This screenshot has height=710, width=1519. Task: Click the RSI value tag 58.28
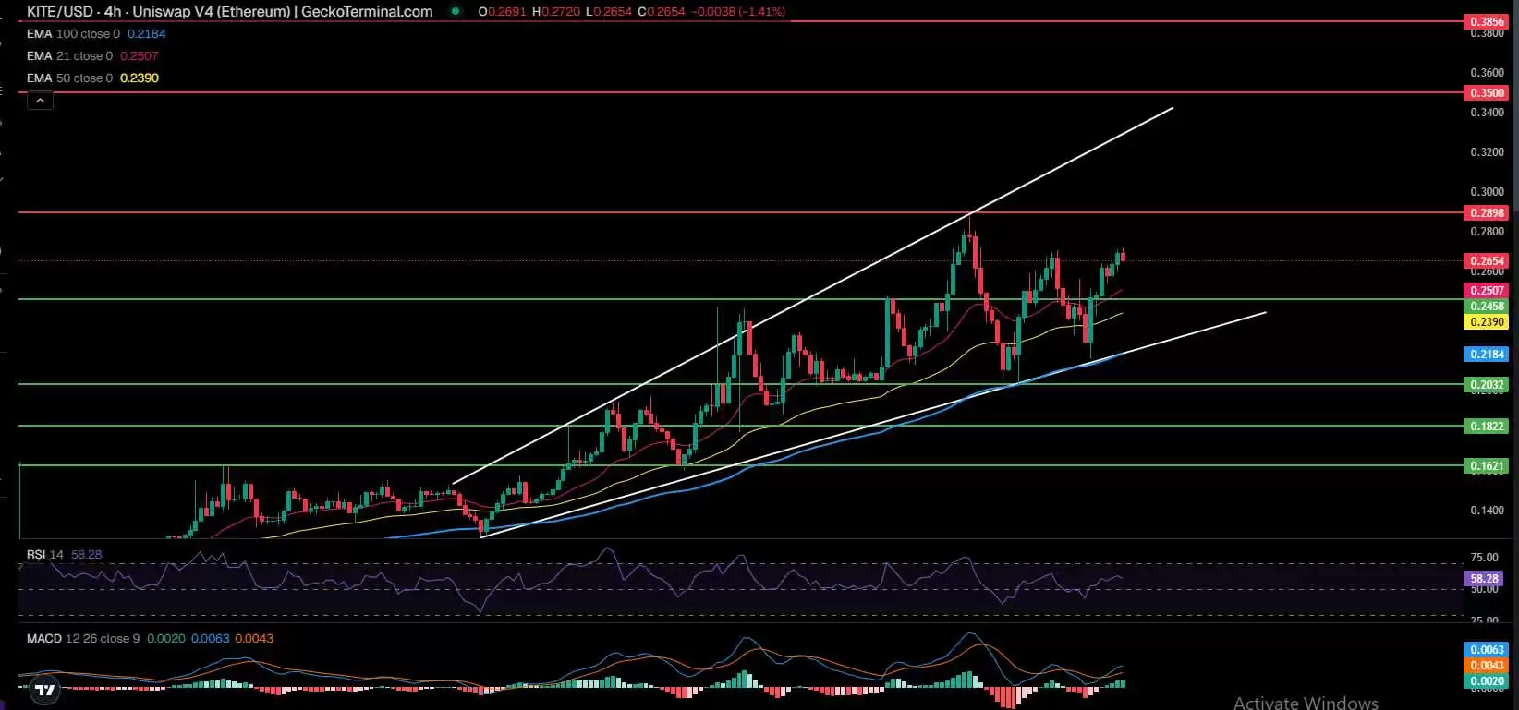1484,578
